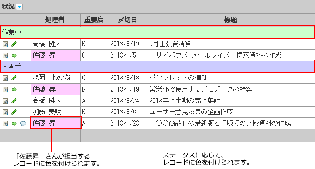
Task: Click importance A in 2013年上半期の売上集計 row
Action: pyautogui.click(x=84, y=101)
